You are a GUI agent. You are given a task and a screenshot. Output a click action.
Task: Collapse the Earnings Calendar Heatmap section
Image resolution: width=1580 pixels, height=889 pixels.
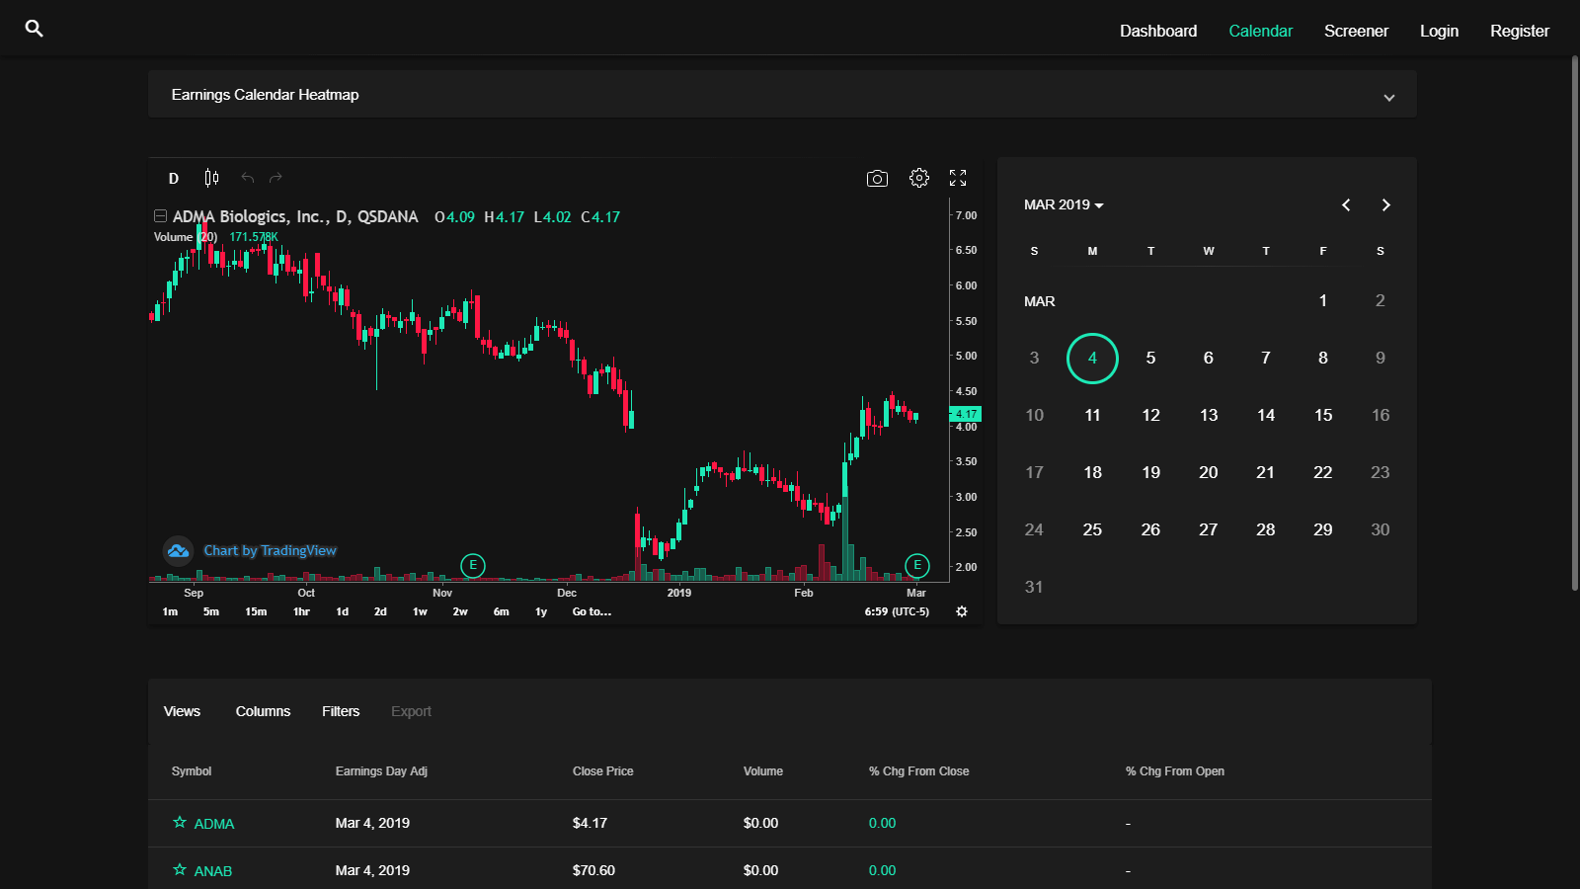1389,97
